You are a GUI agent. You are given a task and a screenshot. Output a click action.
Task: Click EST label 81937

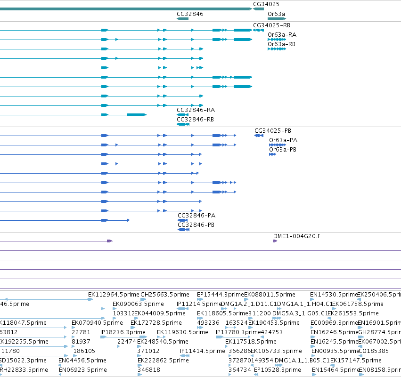[81, 342]
